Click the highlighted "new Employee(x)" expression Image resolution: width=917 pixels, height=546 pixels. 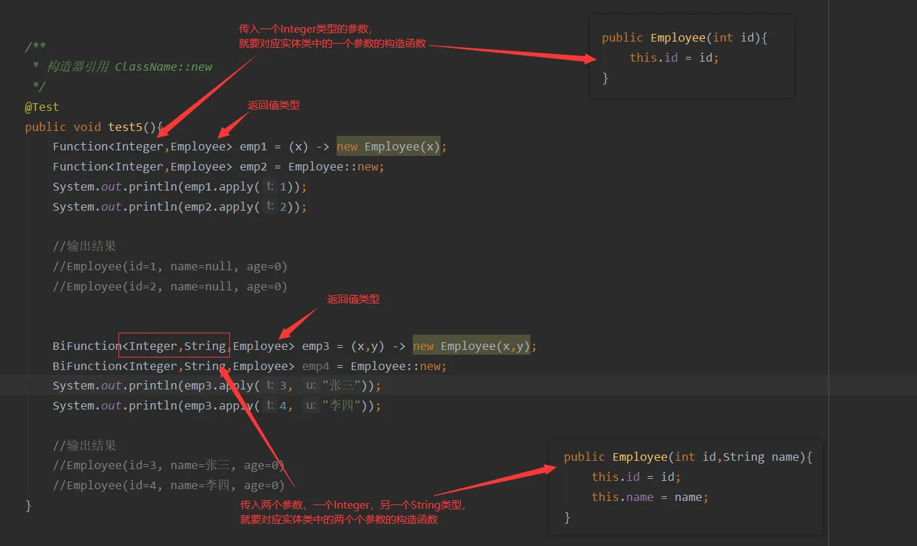pyautogui.click(x=389, y=147)
